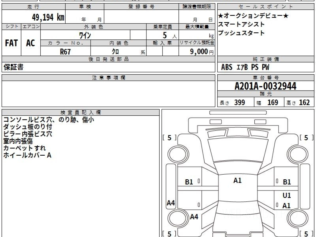Select the AC air-conditioner value
Screen dimensions: 316x237
31,43
